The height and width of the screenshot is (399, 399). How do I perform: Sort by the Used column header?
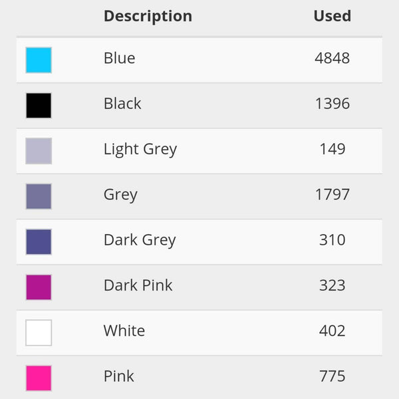(332, 16)
